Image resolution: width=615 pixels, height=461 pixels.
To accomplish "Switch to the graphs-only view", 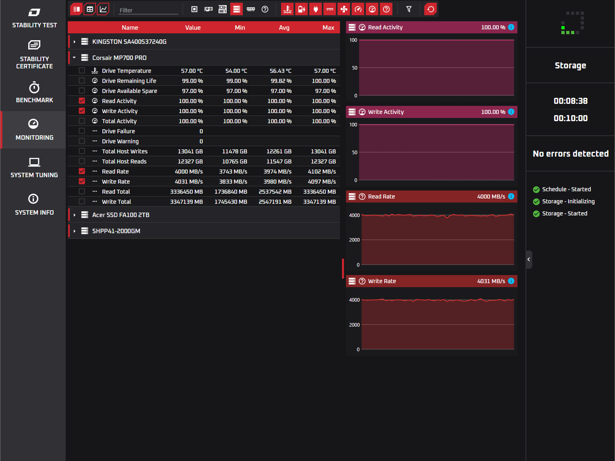I will coord(103,9).
